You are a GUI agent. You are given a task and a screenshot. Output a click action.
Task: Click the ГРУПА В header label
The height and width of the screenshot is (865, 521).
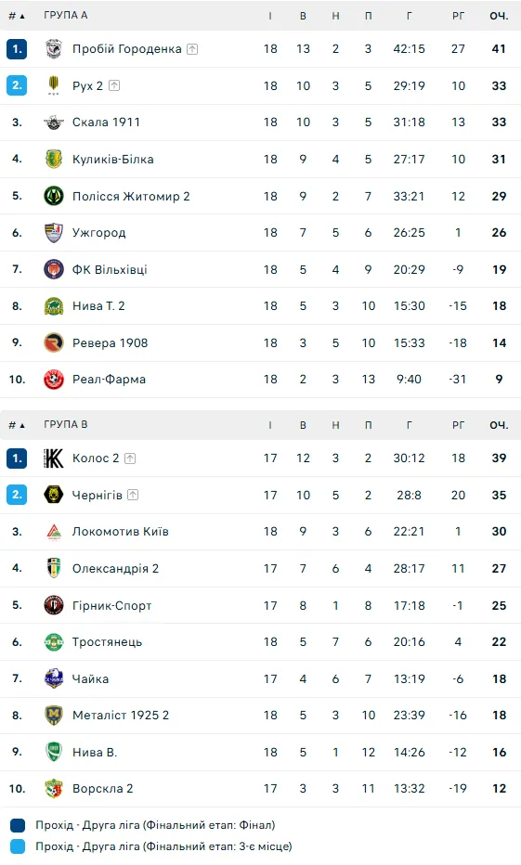pyautogui.click(x=66, y=425)
